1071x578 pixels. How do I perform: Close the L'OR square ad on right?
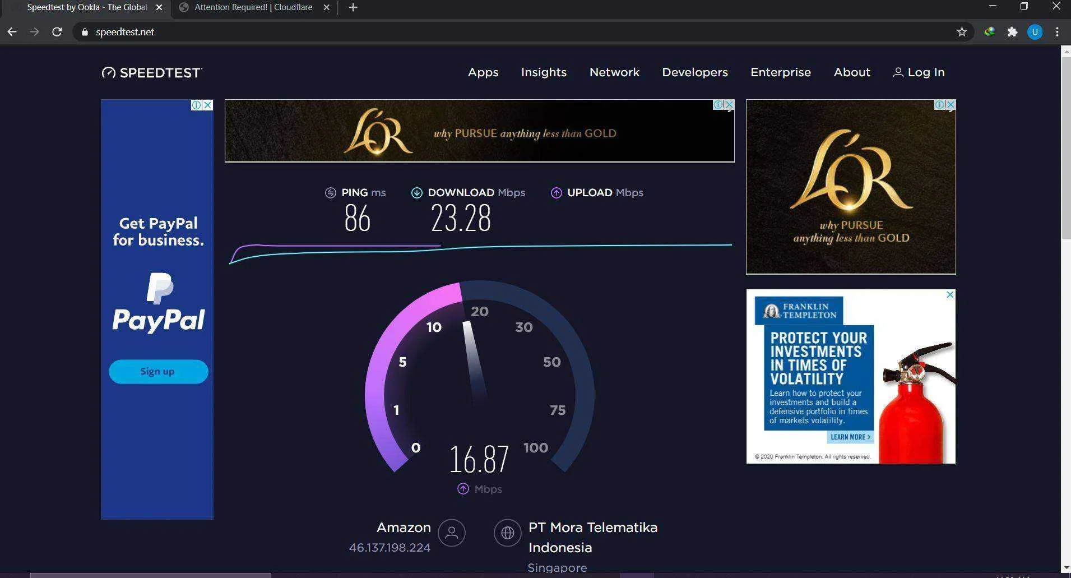(951, 105)
